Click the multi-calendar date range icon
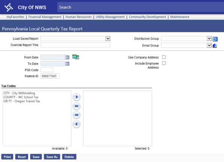Viewport: 224px width, 162px height. [x=76, y=57]
